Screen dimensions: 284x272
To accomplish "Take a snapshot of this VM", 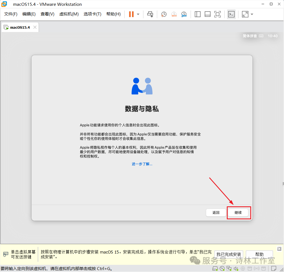I will pos(164,14).
